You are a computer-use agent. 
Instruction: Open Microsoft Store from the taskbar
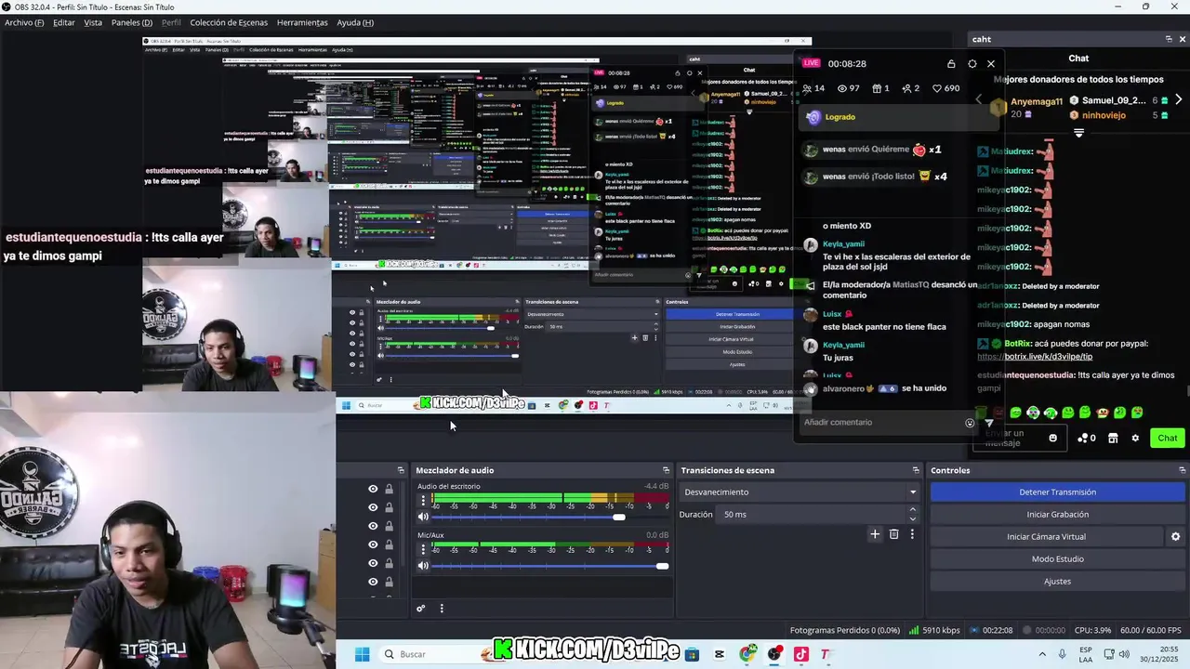pos(692,654)
